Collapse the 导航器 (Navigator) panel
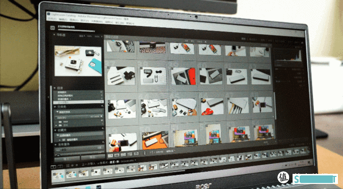 pyautogui.click(x=54, y=35)
